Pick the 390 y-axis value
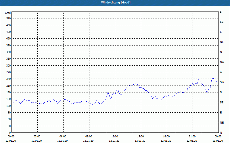Viewport: 230px width, 144px height. point(9,46)
